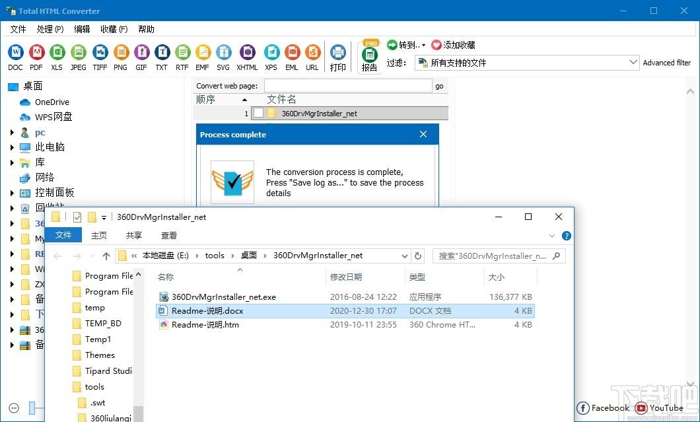The width and height of the screenshot is (700, 422).
Task: Switch to Explorer 共享 tab
Action: pos(134,235)
